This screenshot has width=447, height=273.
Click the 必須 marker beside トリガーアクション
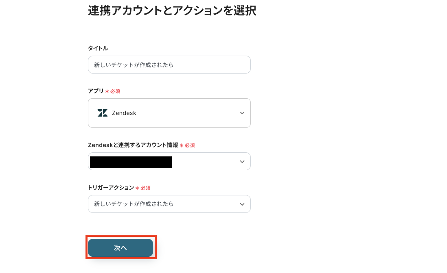click(145, 188)
